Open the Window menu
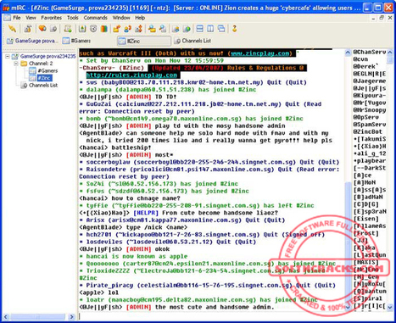Viewport: 396px width, 323px height. 121,18
